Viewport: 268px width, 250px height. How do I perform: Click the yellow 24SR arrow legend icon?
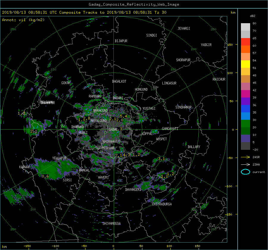(x=245, y=157)
